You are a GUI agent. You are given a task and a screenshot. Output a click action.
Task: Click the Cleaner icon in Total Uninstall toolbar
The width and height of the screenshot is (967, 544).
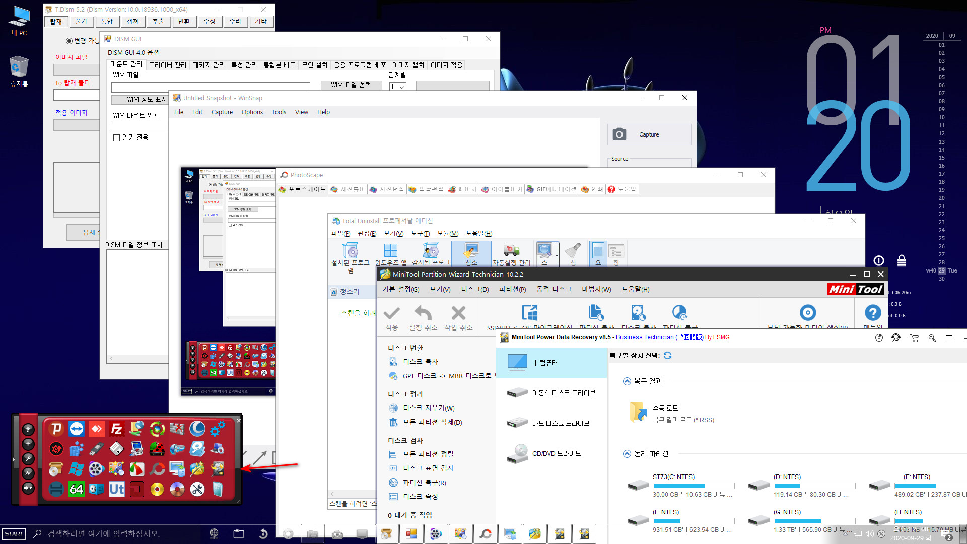coord(471,254)
